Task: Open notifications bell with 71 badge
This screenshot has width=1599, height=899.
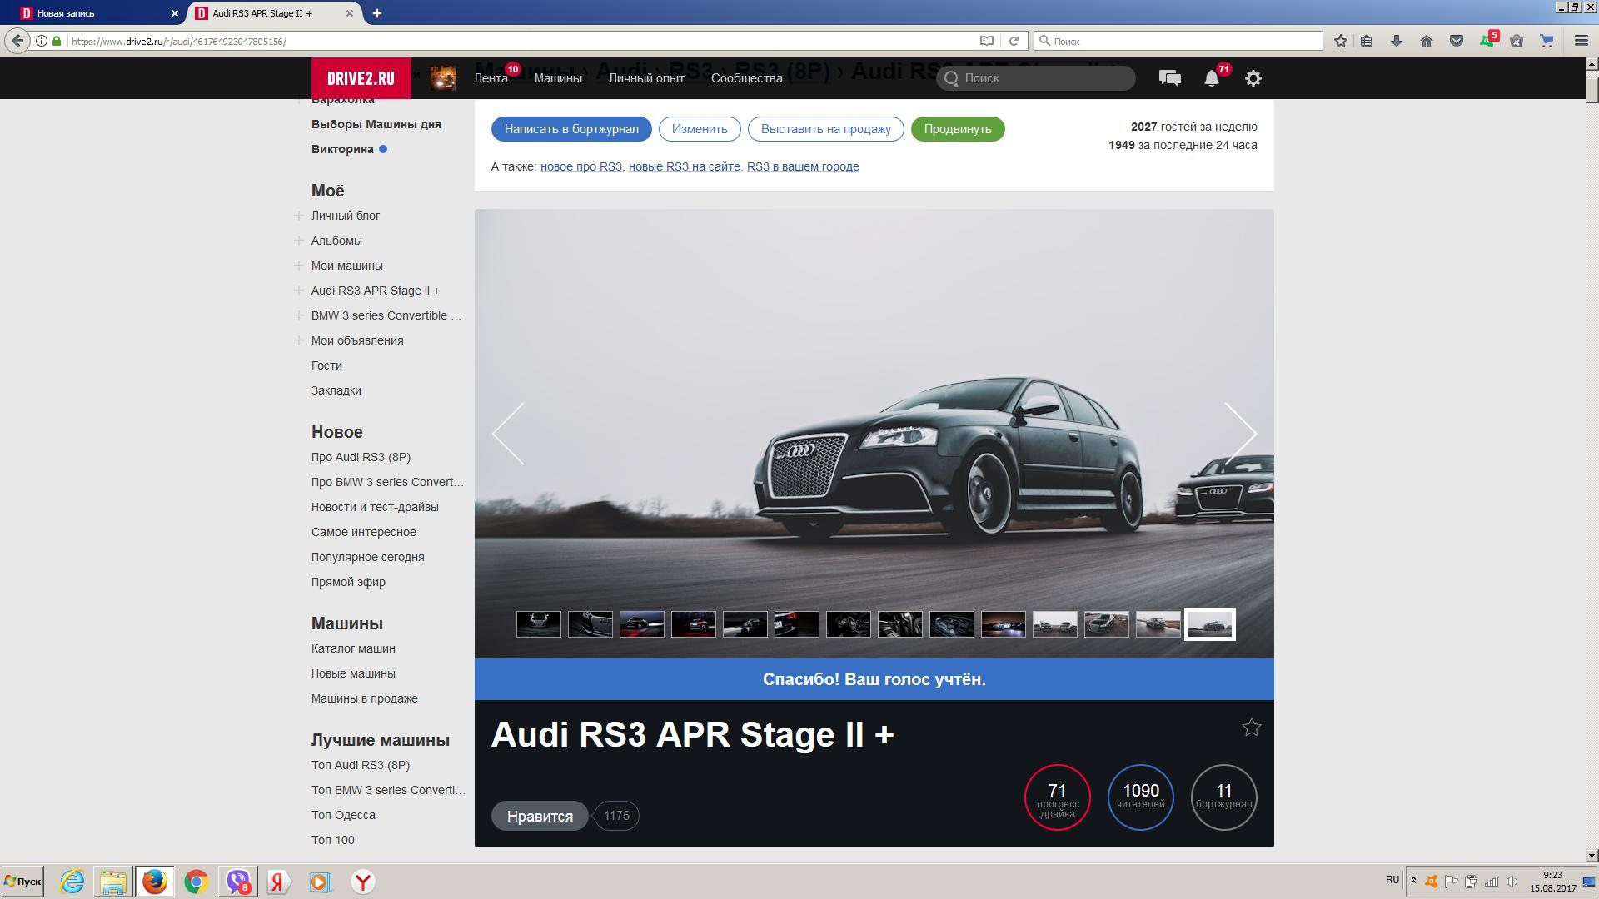Action: point(1212,78)
